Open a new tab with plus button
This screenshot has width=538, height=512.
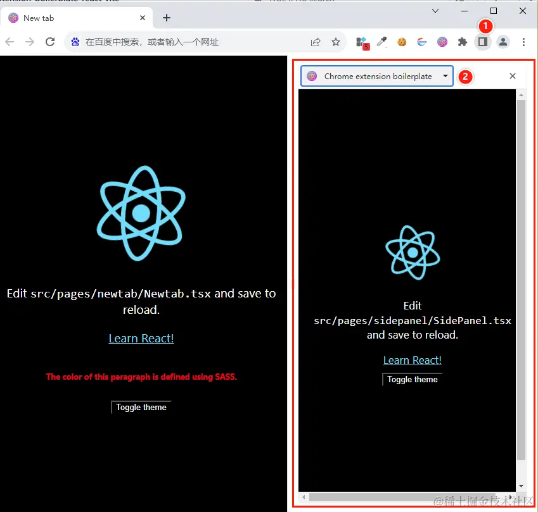167,18
